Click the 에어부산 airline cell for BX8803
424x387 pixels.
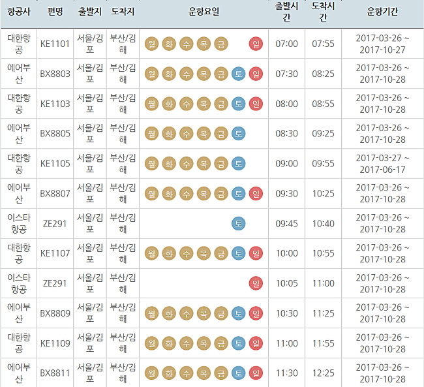click(x=19, y=74)
